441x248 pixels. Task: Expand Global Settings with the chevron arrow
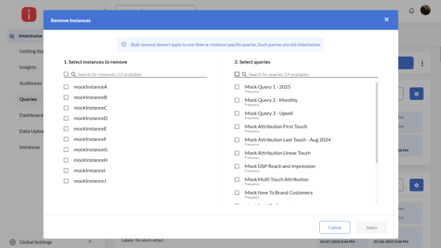[x=90, y=242]
